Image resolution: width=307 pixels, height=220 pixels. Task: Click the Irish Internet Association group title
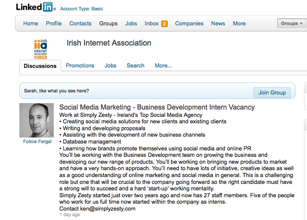pos(109,43)
